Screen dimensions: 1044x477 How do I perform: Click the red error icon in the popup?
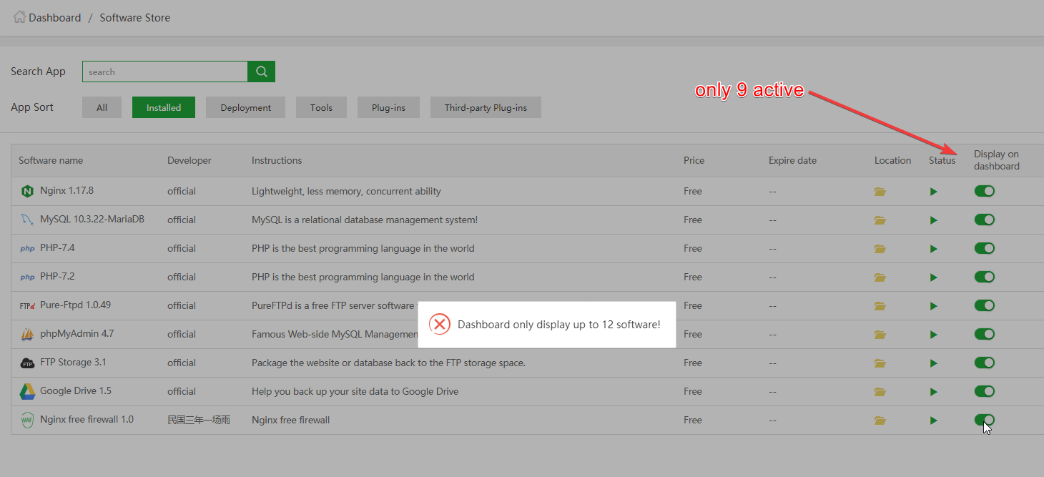440,325
